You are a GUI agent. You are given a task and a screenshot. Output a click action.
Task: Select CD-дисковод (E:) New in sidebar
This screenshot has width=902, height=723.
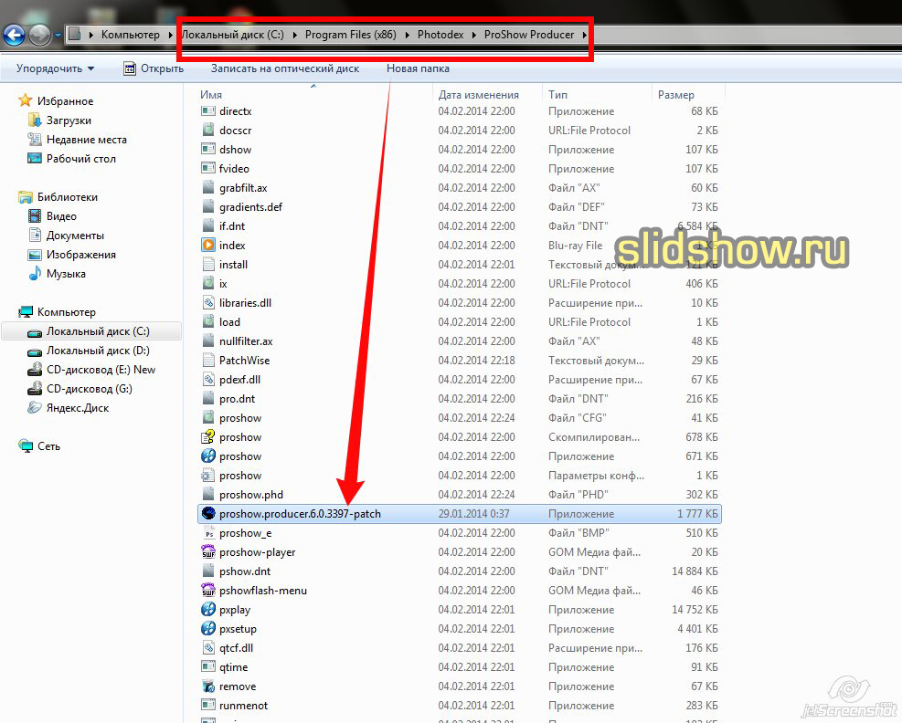click(x=101, y=370)
